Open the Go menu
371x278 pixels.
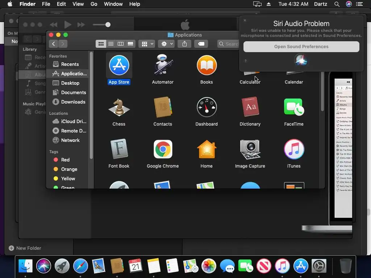(x=94, y=4)
